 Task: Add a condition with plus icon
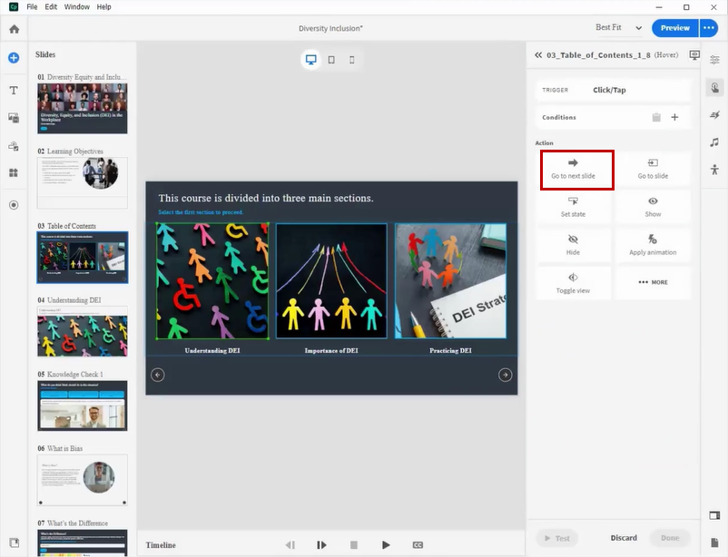click(674, 117)
